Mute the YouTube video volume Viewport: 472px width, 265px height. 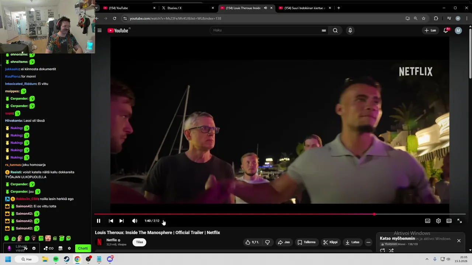(x=135, y=221)
